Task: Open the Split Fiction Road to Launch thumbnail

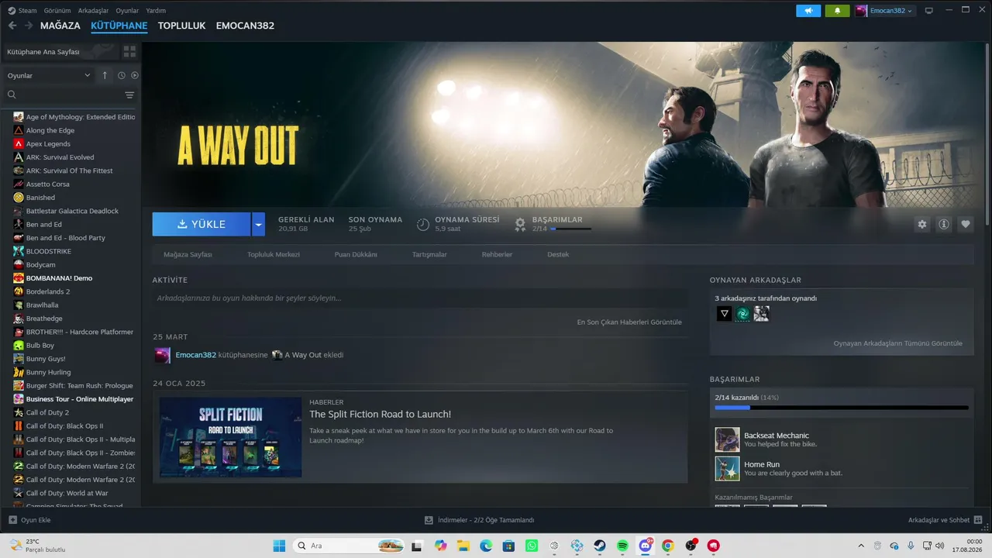Action: click(x=230, y=437)
